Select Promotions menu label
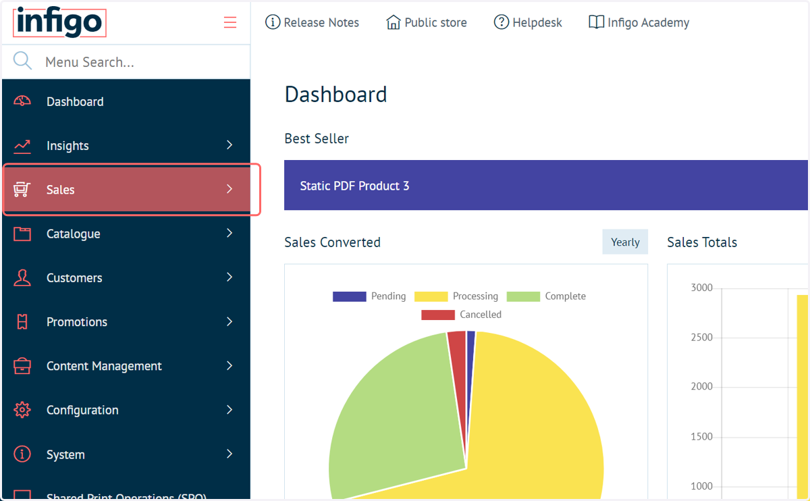The width and height of the screenshot is (810, 501). point(77,322)
